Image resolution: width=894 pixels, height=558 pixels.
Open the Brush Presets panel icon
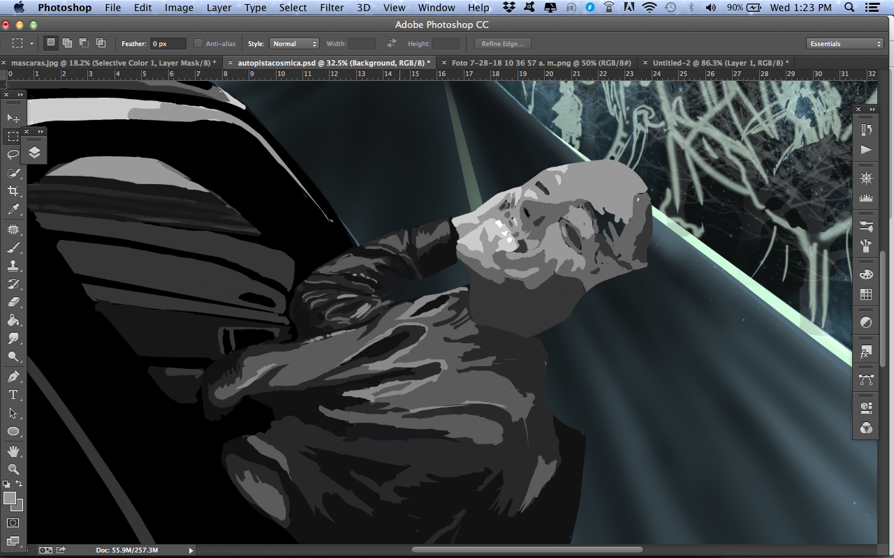tap(866, 246)
